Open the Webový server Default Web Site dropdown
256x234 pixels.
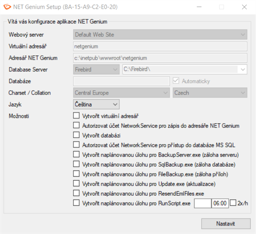pos(160,34)
